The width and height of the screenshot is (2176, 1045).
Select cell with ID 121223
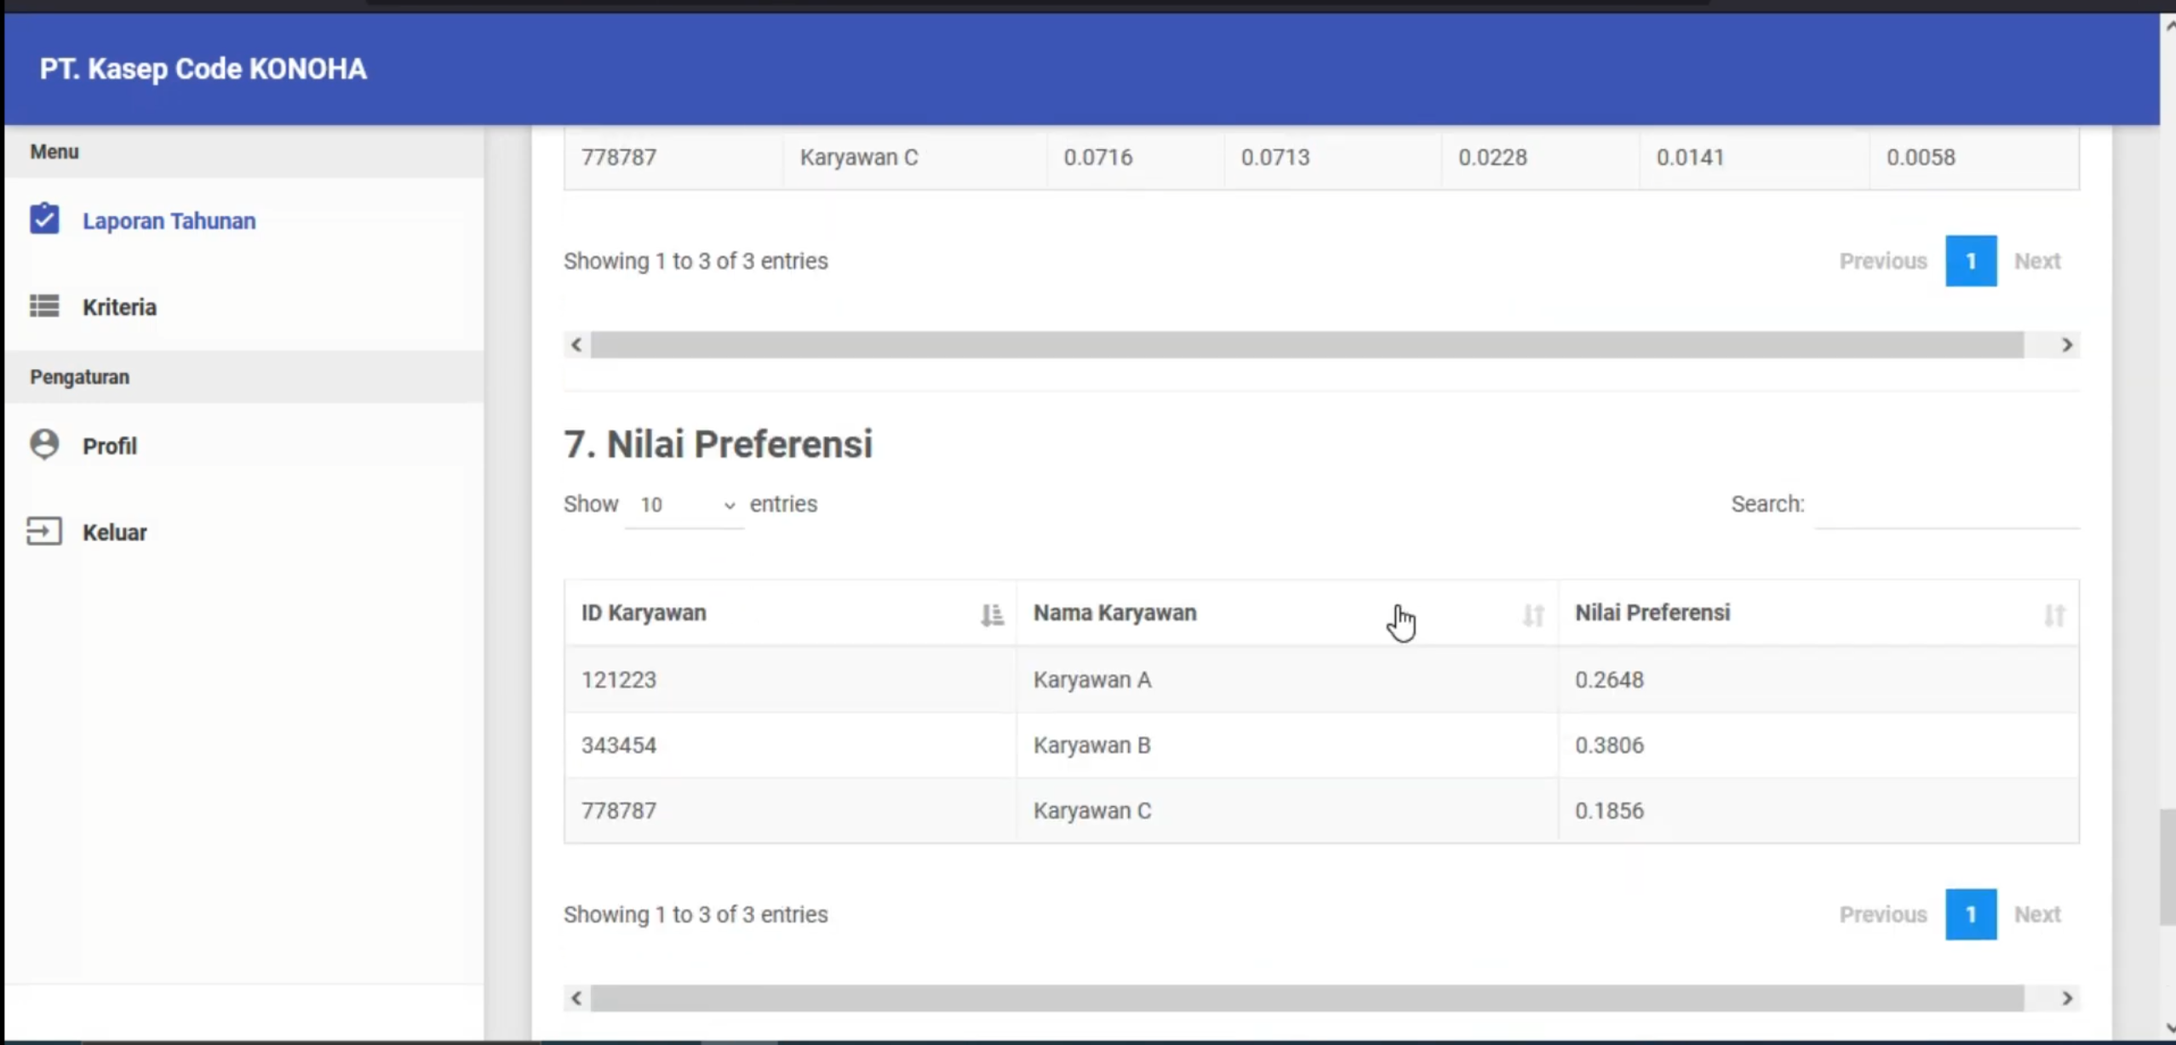[790, 679]
